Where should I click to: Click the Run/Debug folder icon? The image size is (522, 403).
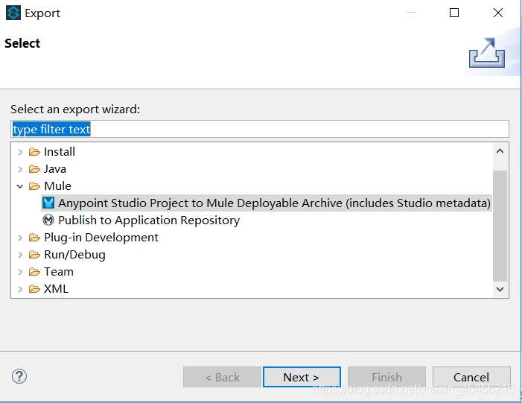click(x=34, y=255)
